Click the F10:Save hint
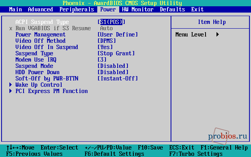 click(150, 148)
